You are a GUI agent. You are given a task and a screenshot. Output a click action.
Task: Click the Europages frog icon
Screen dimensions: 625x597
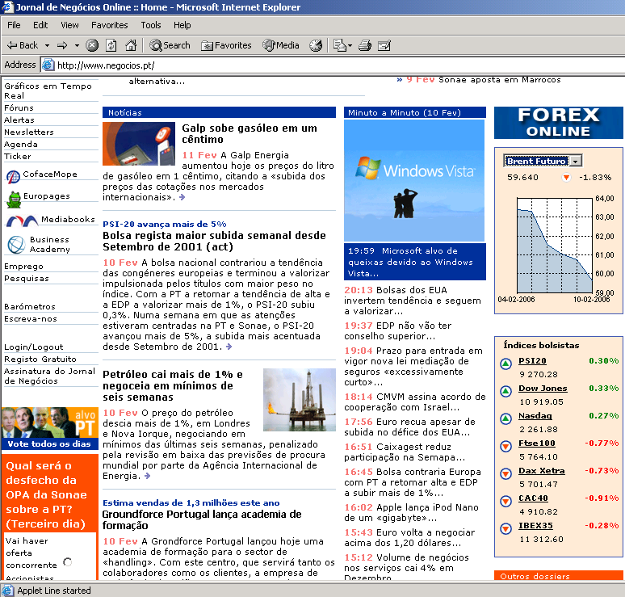14,200
